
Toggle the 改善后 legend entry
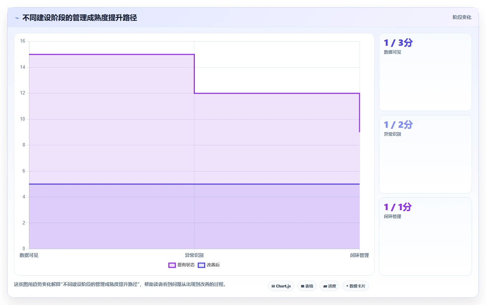pos(209,265)
